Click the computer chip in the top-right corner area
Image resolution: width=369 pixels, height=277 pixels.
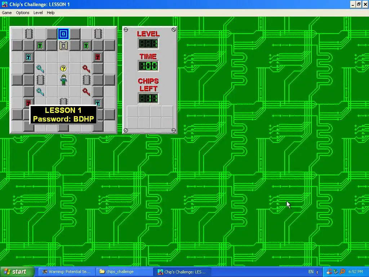[98, 34]
